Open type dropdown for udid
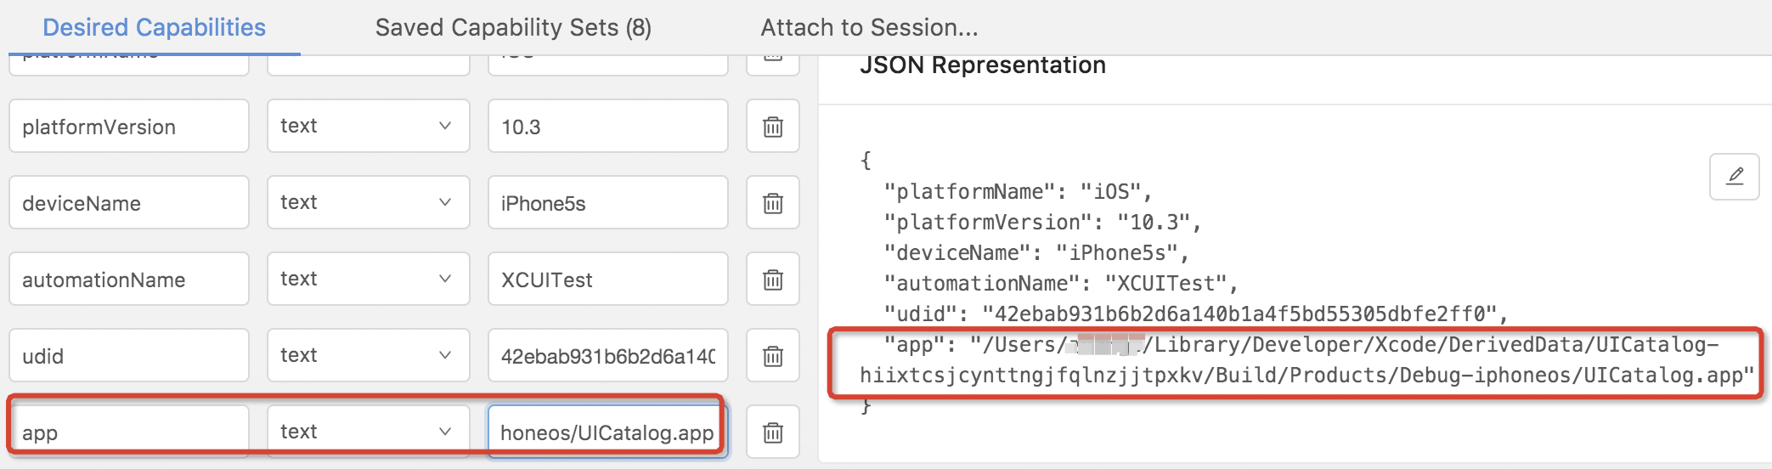1772x469 pixels. point(368,355)
